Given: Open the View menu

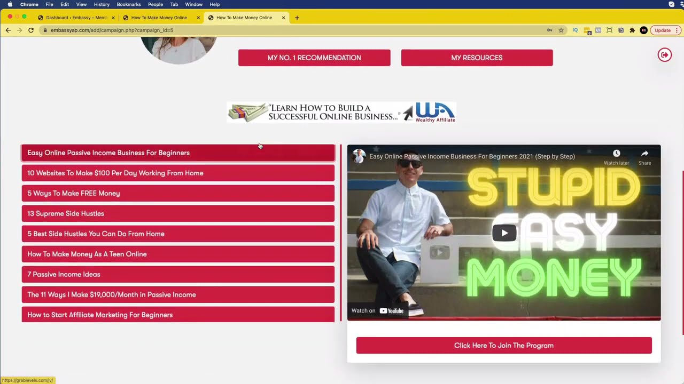Looking at the screenshot, I should pos(81,4).
